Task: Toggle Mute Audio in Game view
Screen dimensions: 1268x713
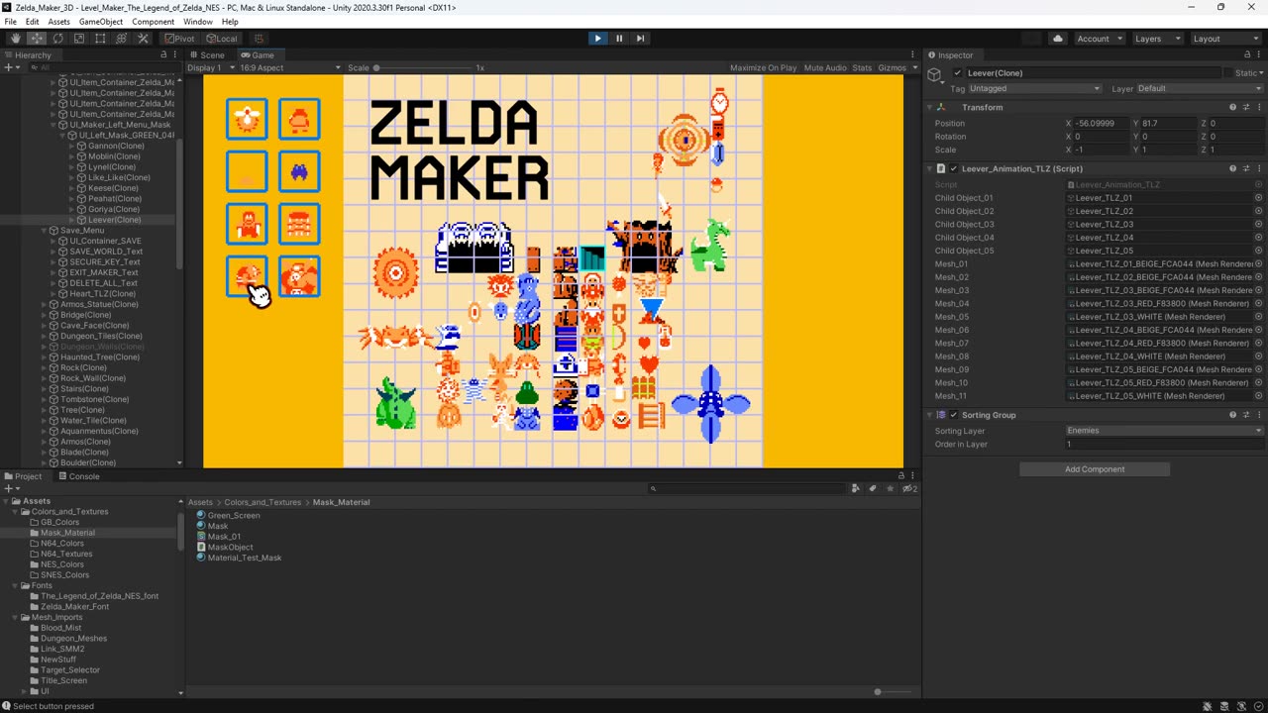Action: coord(825,68)
